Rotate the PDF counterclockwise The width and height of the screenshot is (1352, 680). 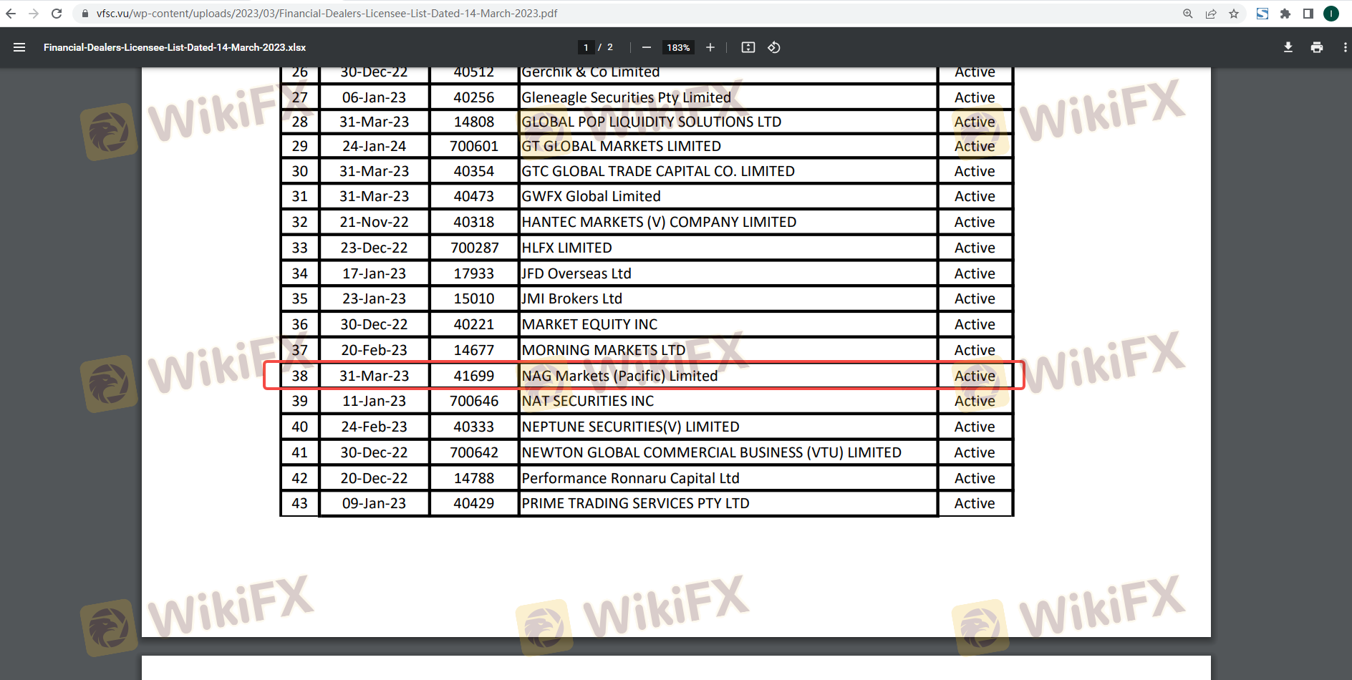click(774, 47)
